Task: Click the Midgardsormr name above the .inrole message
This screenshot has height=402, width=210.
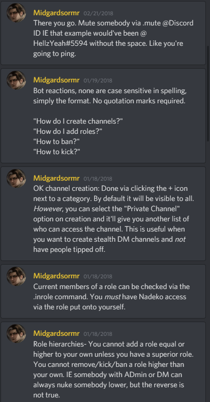Action: pos(56,276)
